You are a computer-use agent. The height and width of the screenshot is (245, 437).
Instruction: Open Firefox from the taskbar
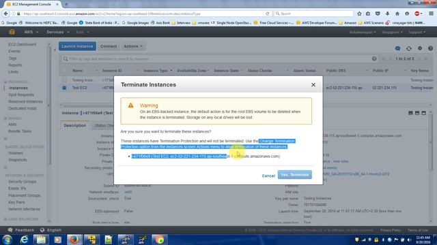tap(74, 240)
